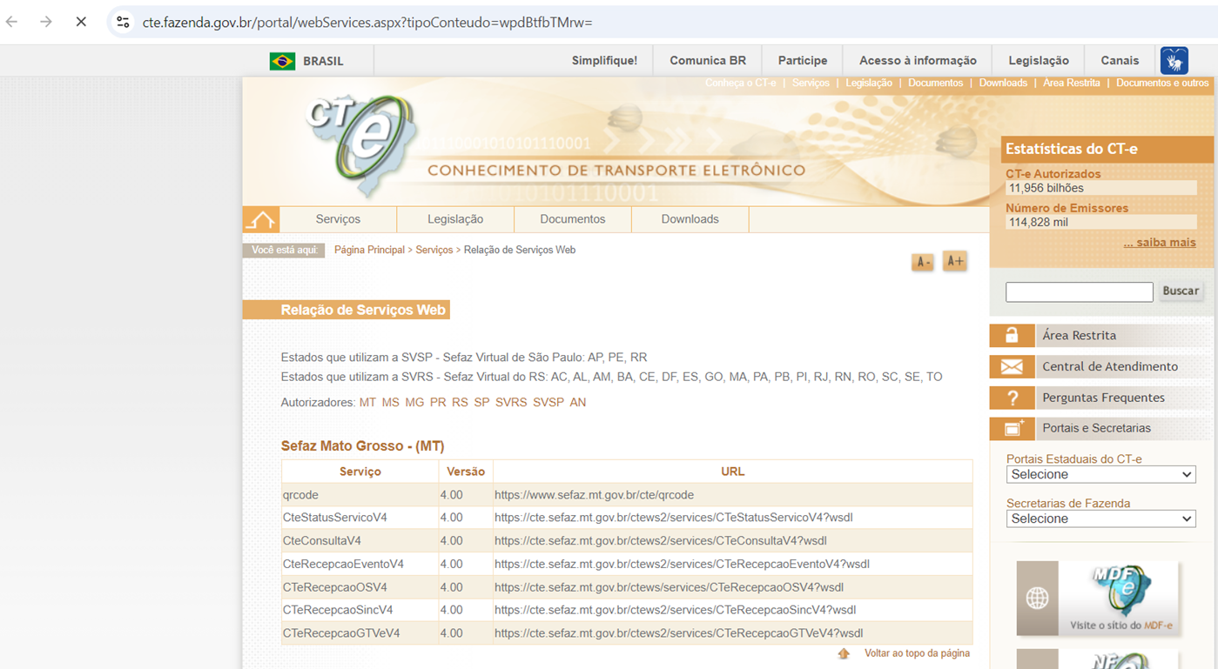Decrease font size with A- button
The height and width of the screenshot is (669, 1218).
click(x=922, y=262)
